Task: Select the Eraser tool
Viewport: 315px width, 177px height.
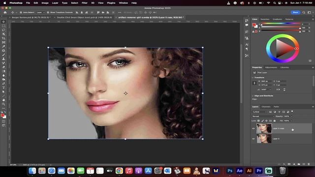Action: 3,67
